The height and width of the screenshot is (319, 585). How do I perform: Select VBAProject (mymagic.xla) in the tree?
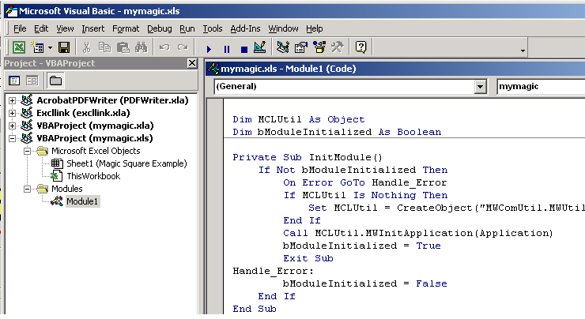(x=95, y=126)
